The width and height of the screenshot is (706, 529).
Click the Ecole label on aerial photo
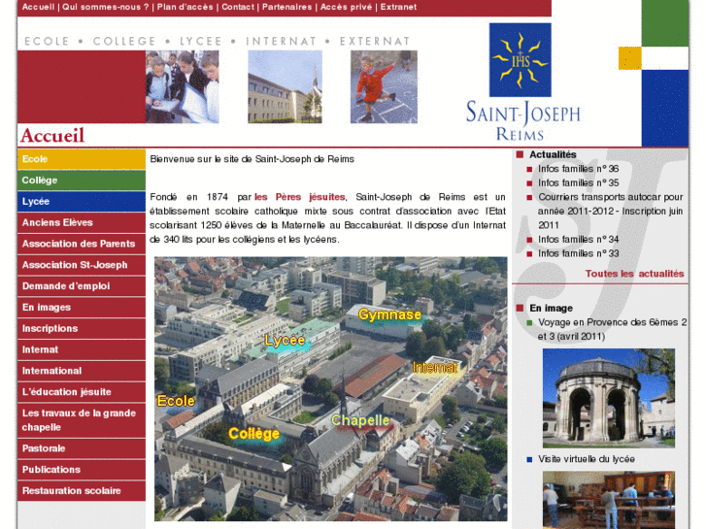click(x=176, y=401)
